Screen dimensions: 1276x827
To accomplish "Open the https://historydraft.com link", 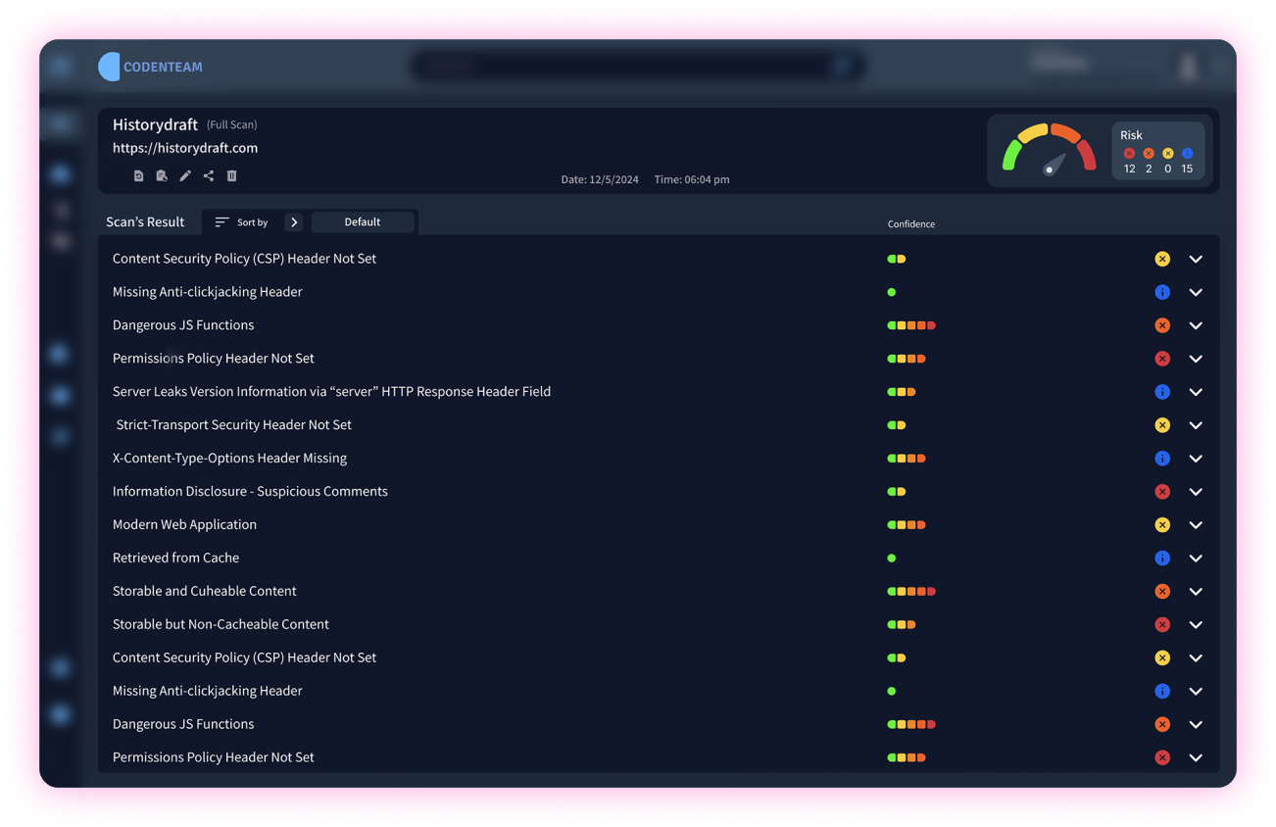I will point(185,148).
